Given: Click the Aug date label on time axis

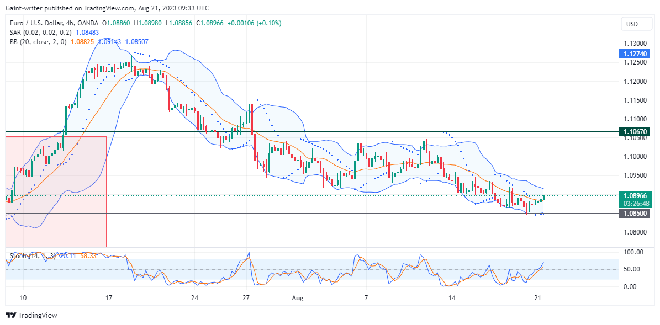Looking at the screenshot, I should [298, 297].
